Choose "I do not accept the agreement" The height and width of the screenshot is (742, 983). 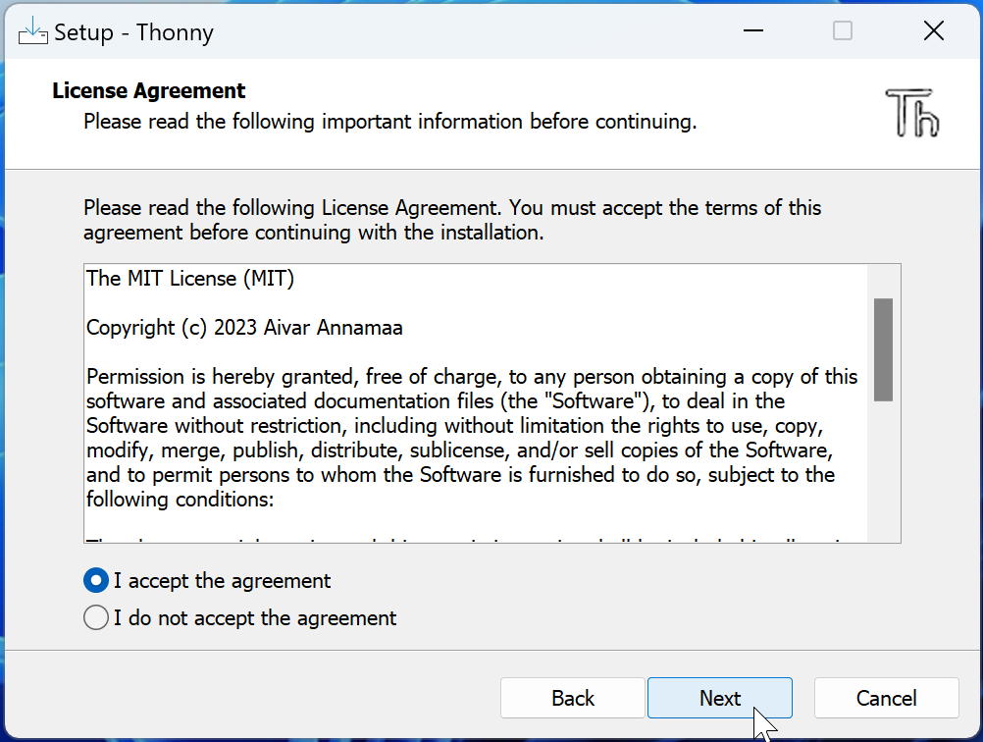96,618
